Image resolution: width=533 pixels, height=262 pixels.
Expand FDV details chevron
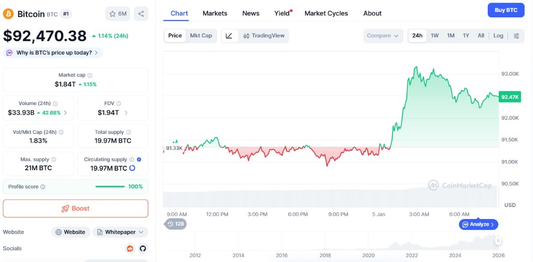pos(126,113)
